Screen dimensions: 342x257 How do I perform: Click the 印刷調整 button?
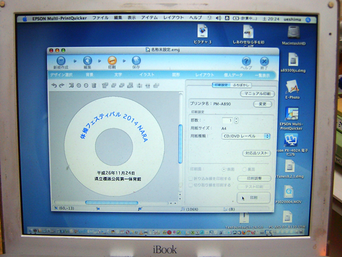point(254,179)
